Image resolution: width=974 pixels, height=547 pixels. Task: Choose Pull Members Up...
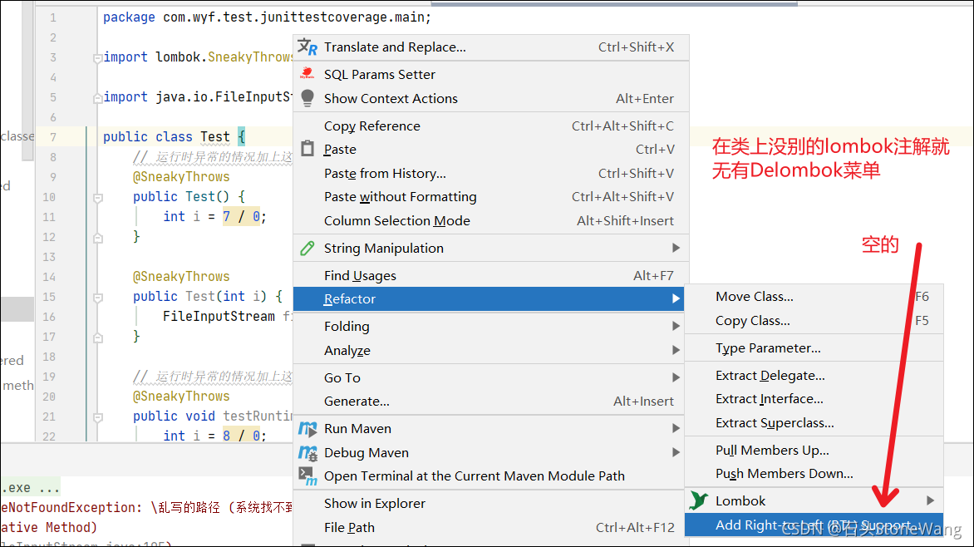coord(814,450)
